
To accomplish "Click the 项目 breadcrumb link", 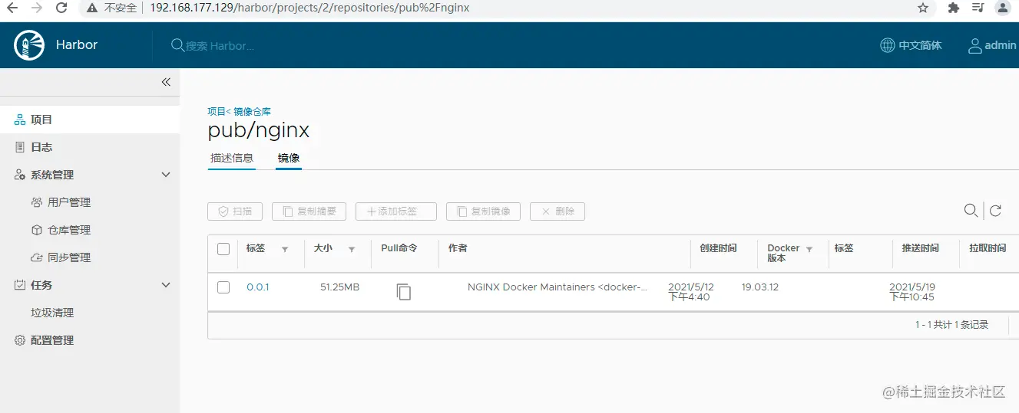I will tap(217, 112).
